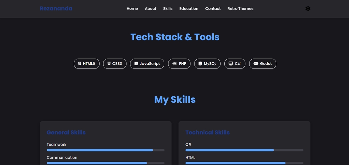This screenshot has width=349, height=165.
Task: Click the General Skills card title
Action: point(66,133)
